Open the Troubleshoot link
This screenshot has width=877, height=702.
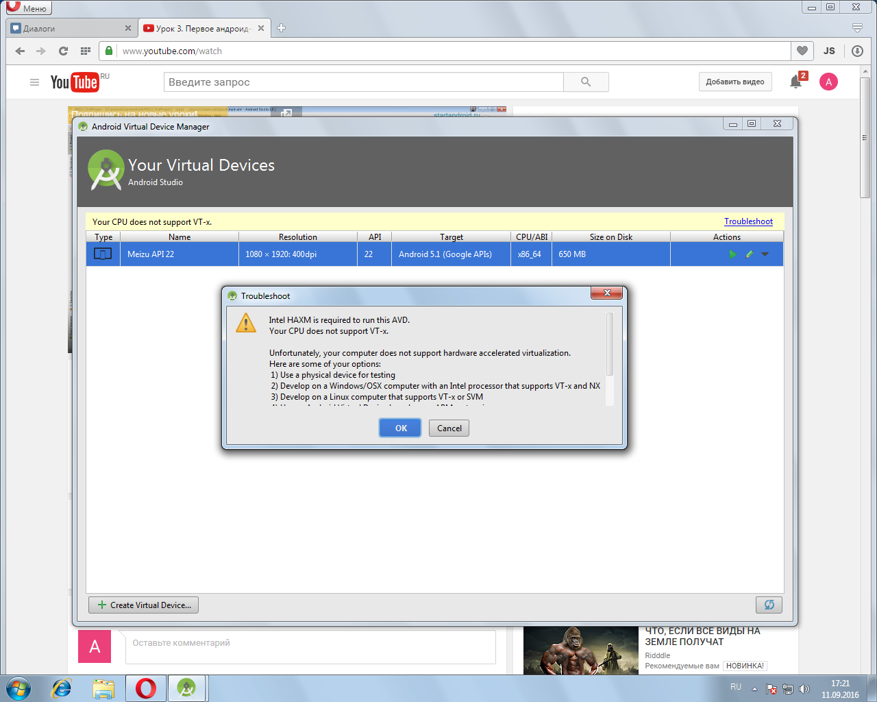click(748, 221)
